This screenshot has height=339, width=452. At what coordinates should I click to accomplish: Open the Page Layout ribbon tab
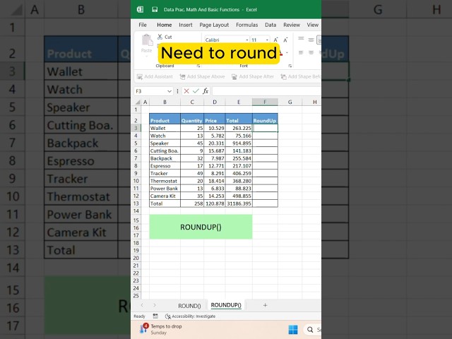click(214, 25)
